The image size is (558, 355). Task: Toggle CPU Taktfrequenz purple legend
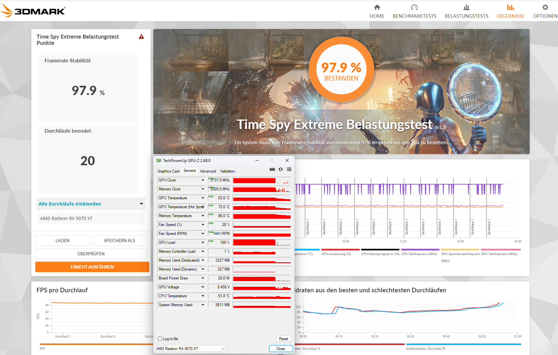pyautogui.click(x=420, y=252)
